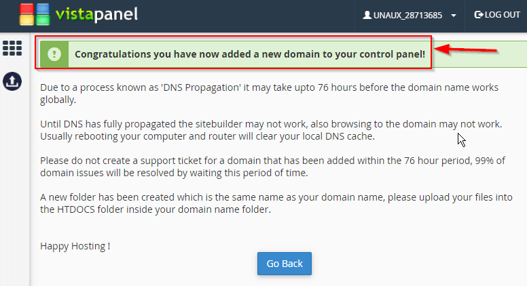
Task: Click the green exclamation alert icon
Action: 54,54
